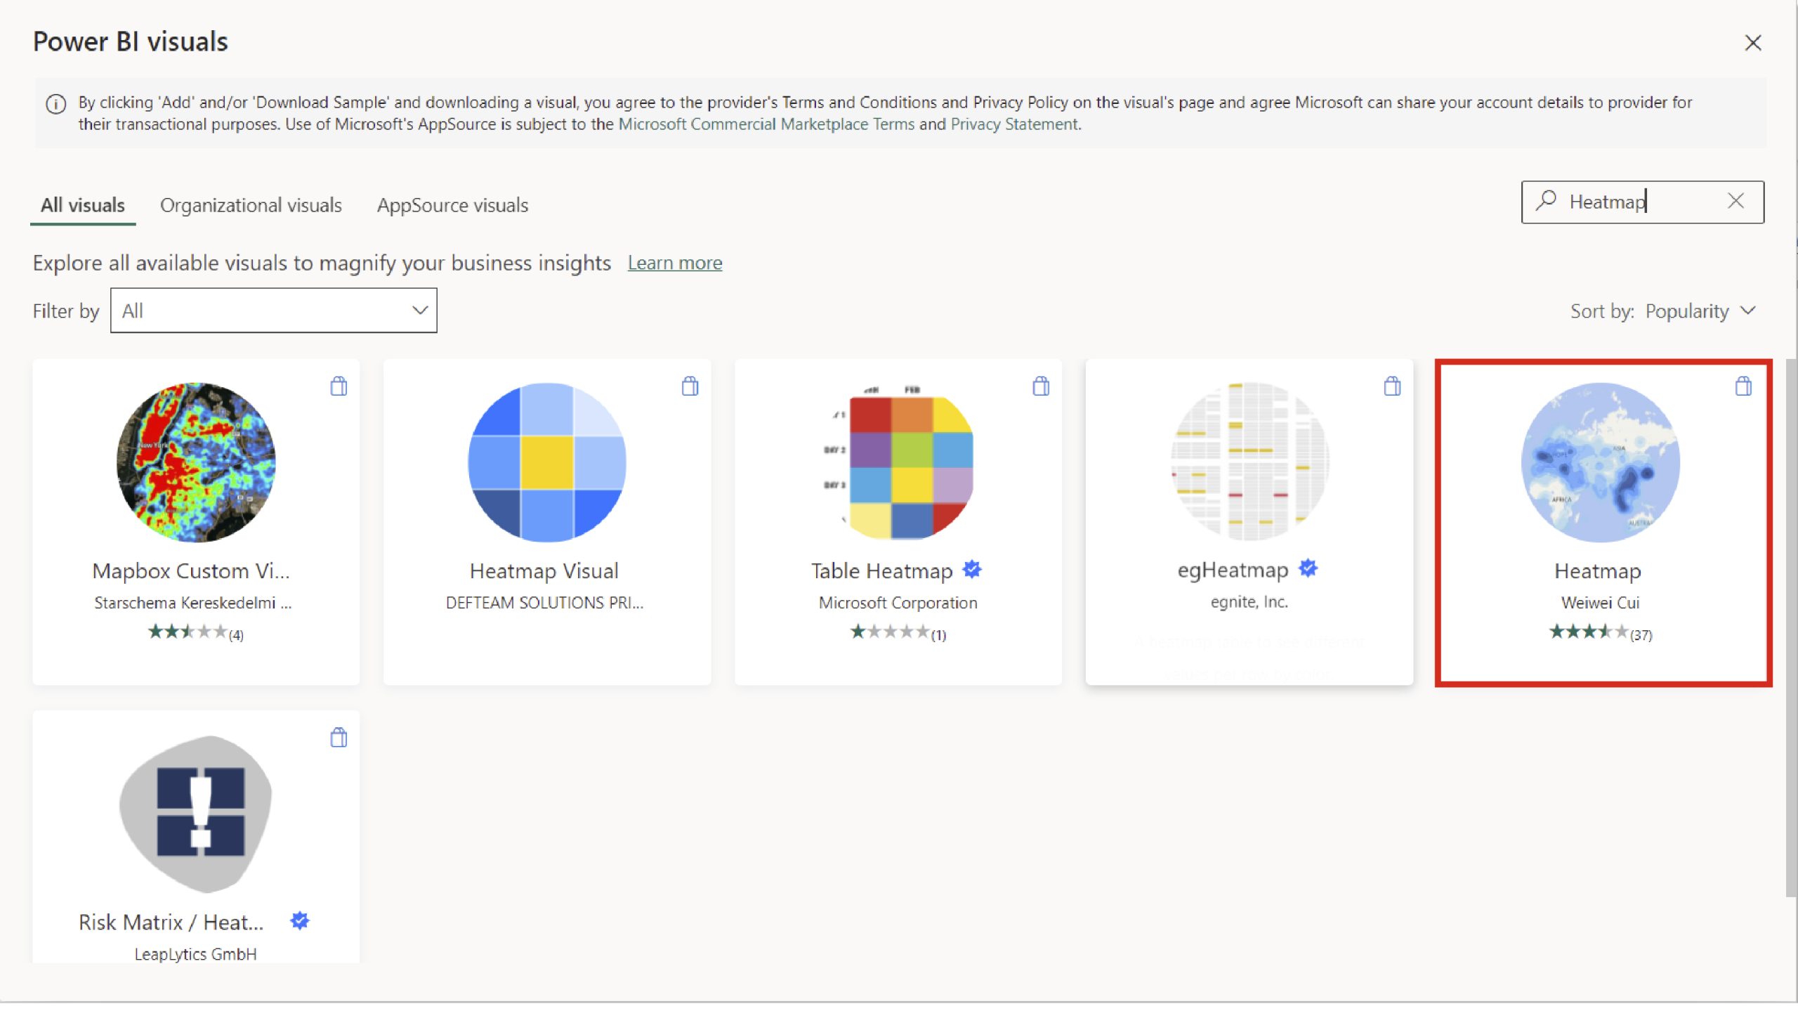Clear the Heatmap search input field

pos(1738,202)
